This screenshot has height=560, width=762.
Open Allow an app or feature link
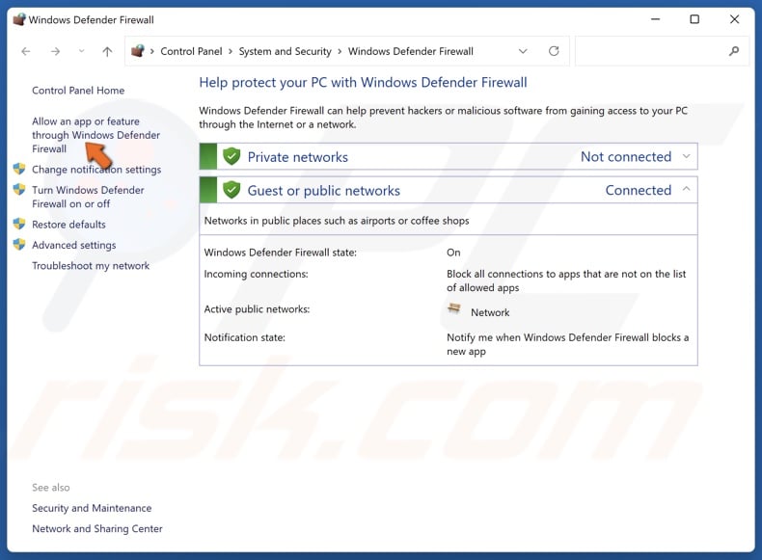95,135
